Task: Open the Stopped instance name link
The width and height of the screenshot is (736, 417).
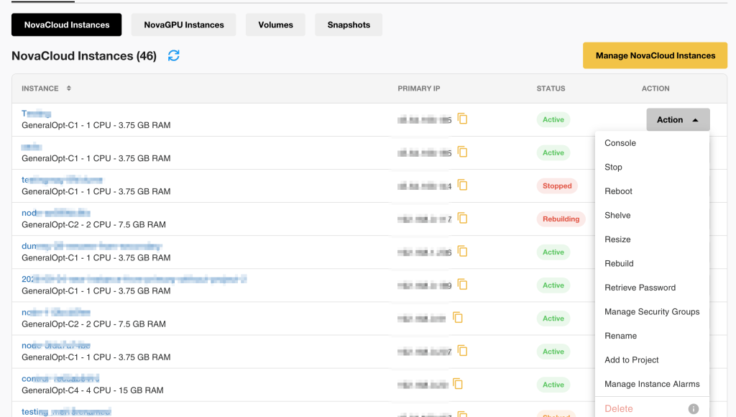Action: [x=62, y=180]
